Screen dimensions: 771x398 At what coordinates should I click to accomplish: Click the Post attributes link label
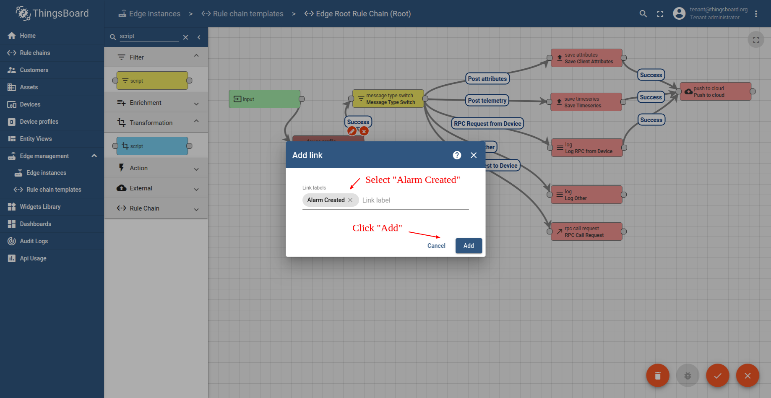point(487,79)
